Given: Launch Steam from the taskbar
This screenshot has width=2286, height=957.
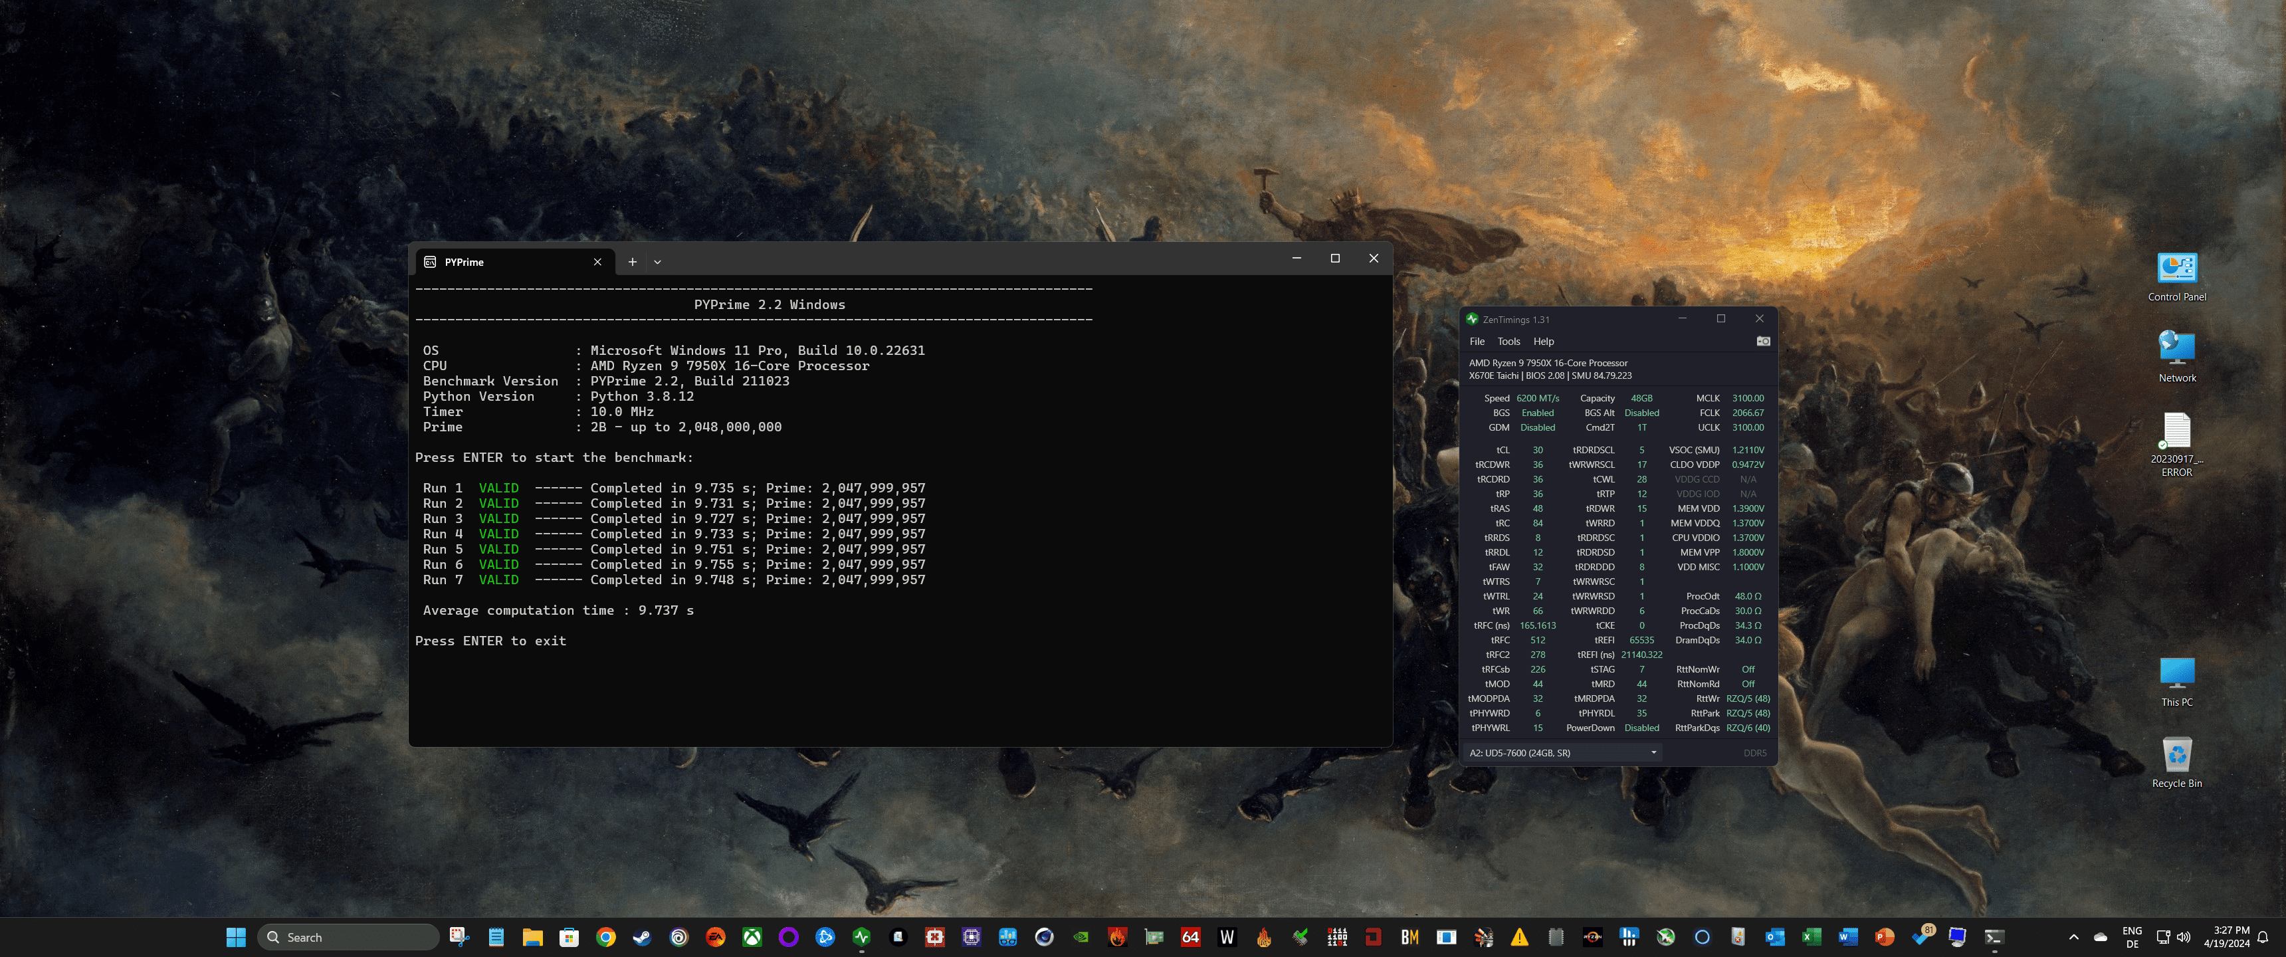Looking at the screenshot, I should [x=641, y=936].
